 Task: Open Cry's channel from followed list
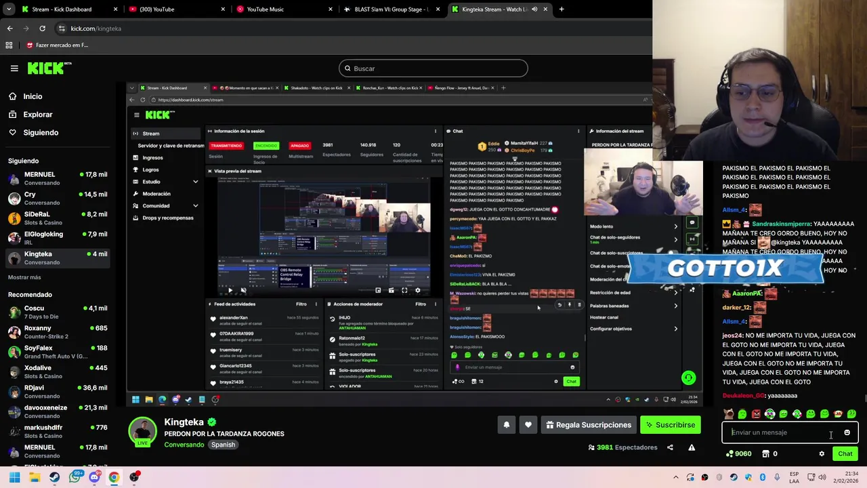tap(58, 198)
